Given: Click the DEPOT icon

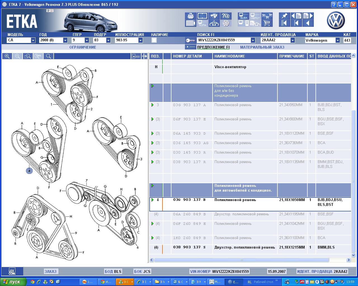Looking at the screenshot, I should click(255, 16).
